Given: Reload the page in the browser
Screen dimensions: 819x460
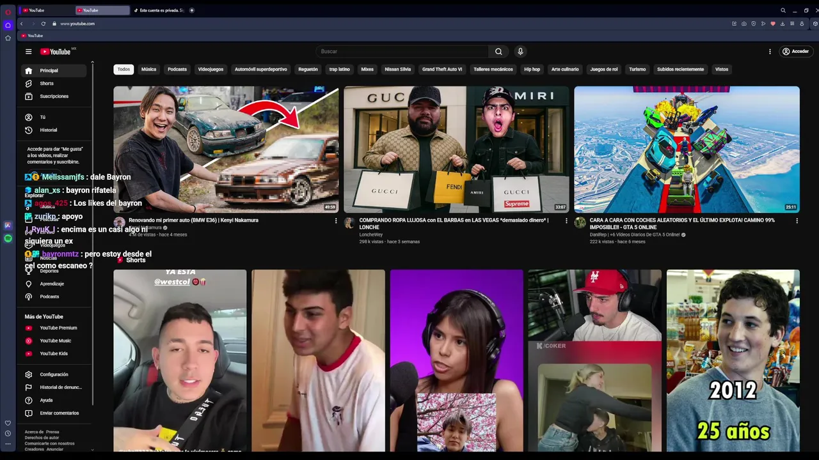Looking at the screenshot, I should coord(43,24).
